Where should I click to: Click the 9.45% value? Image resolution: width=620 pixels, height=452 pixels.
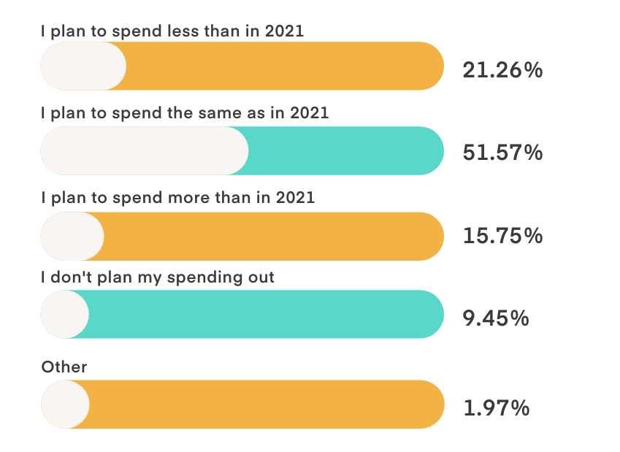(x=496, y=318)
